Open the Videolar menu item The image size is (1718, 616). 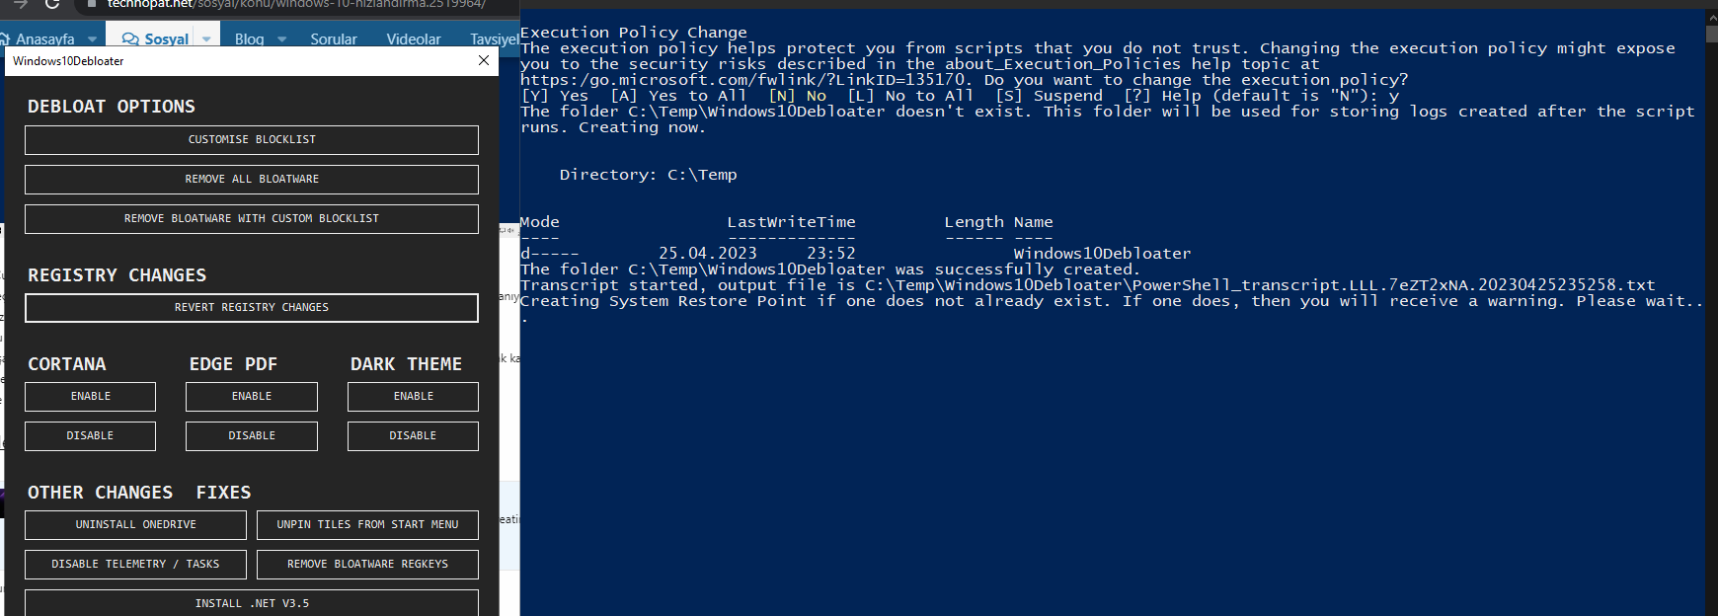tap(414, 39)
